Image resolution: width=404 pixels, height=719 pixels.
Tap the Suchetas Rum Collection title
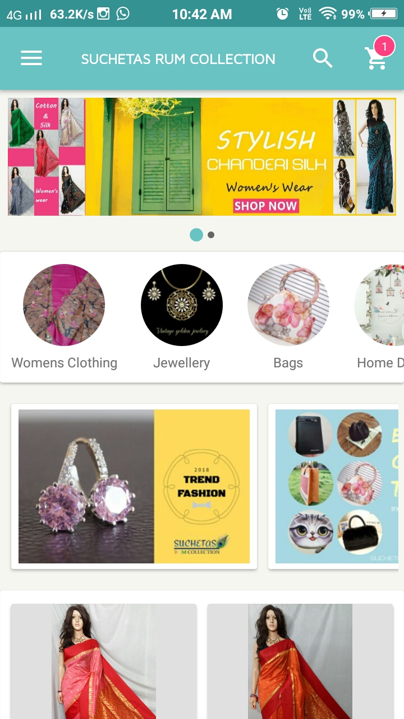[x=178, y=59]
